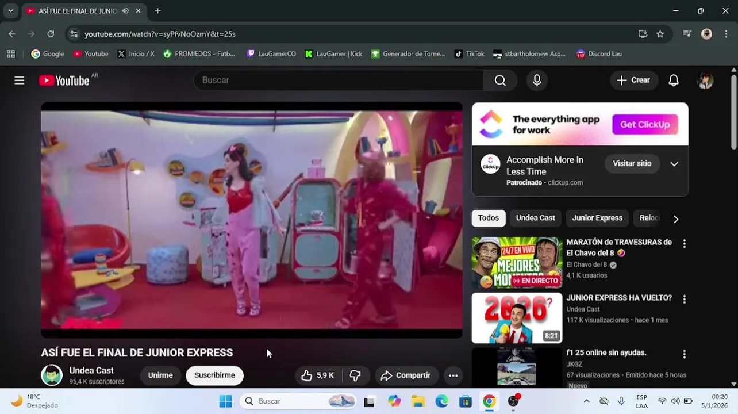Open El Chavo del 8 live thumbnail
The width and height of the screenshot is (738, 414).
tap(517, 263)
